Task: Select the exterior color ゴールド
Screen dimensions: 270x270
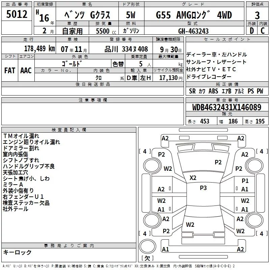Action: click(x=72, y=64)
